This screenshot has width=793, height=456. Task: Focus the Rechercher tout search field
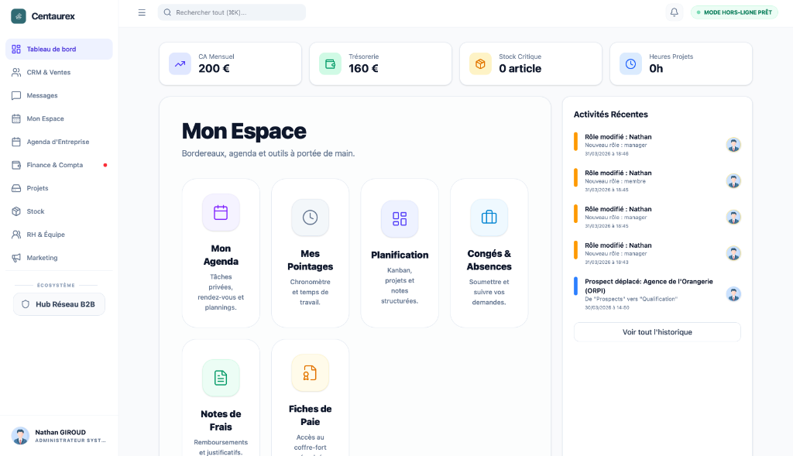232,12
